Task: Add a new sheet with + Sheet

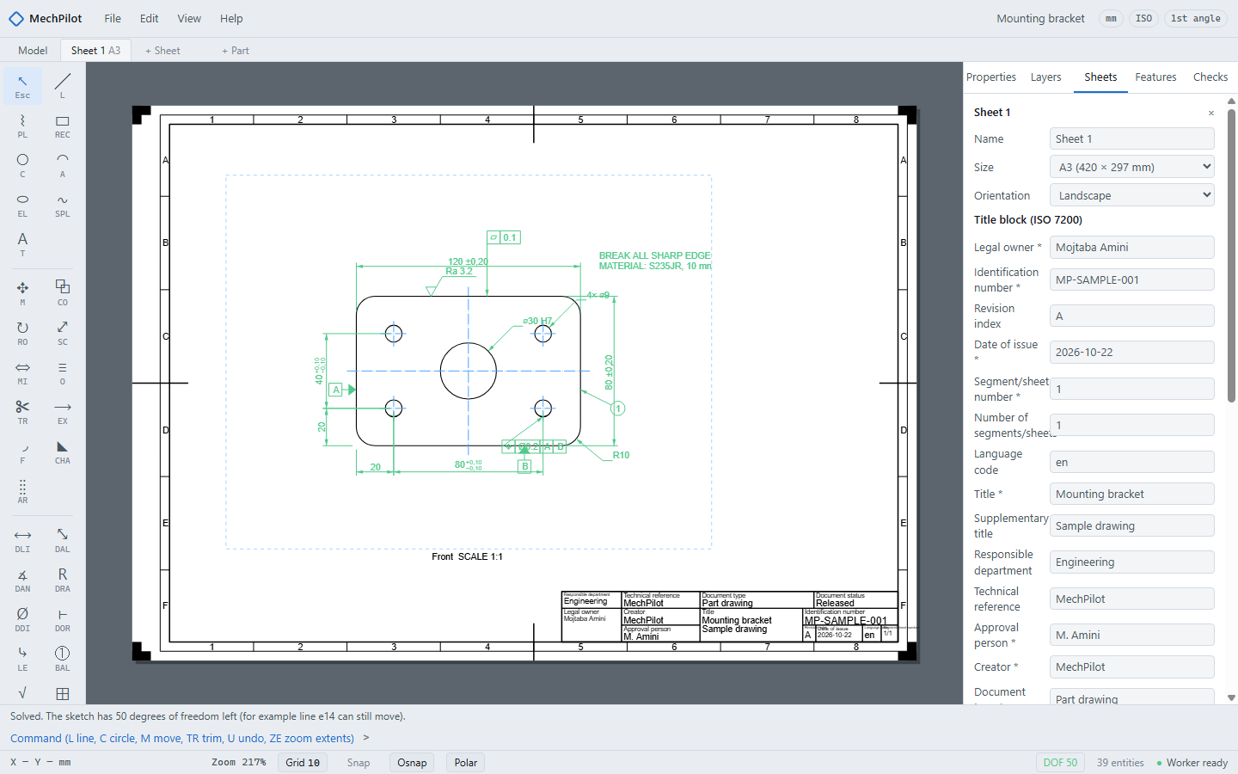Action: [x=162, y=50]
